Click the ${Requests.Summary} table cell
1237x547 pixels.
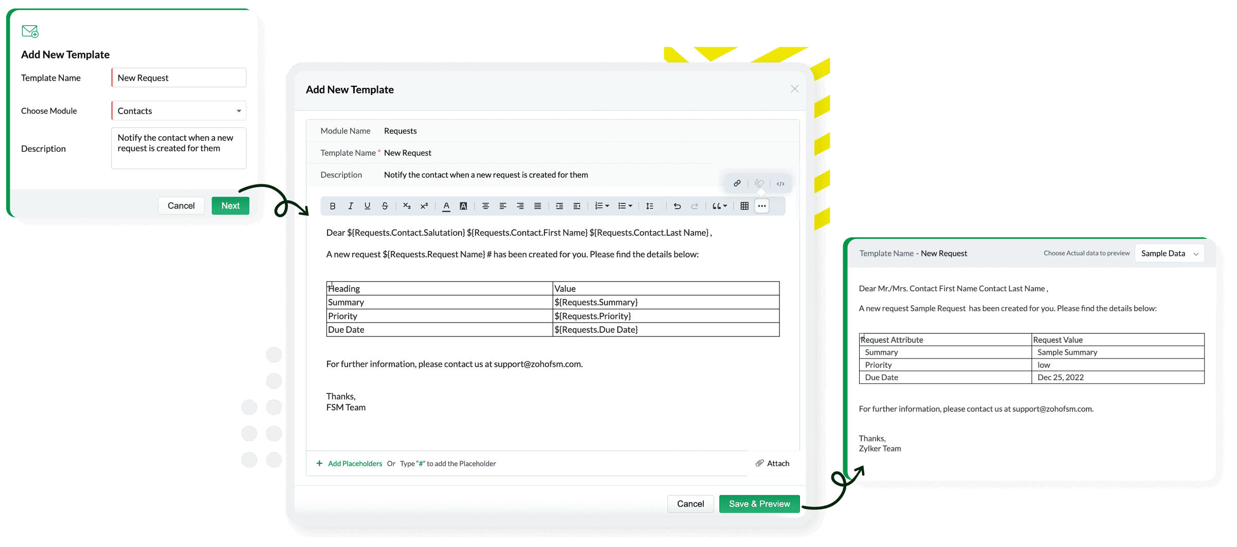[x=666, y=302]
